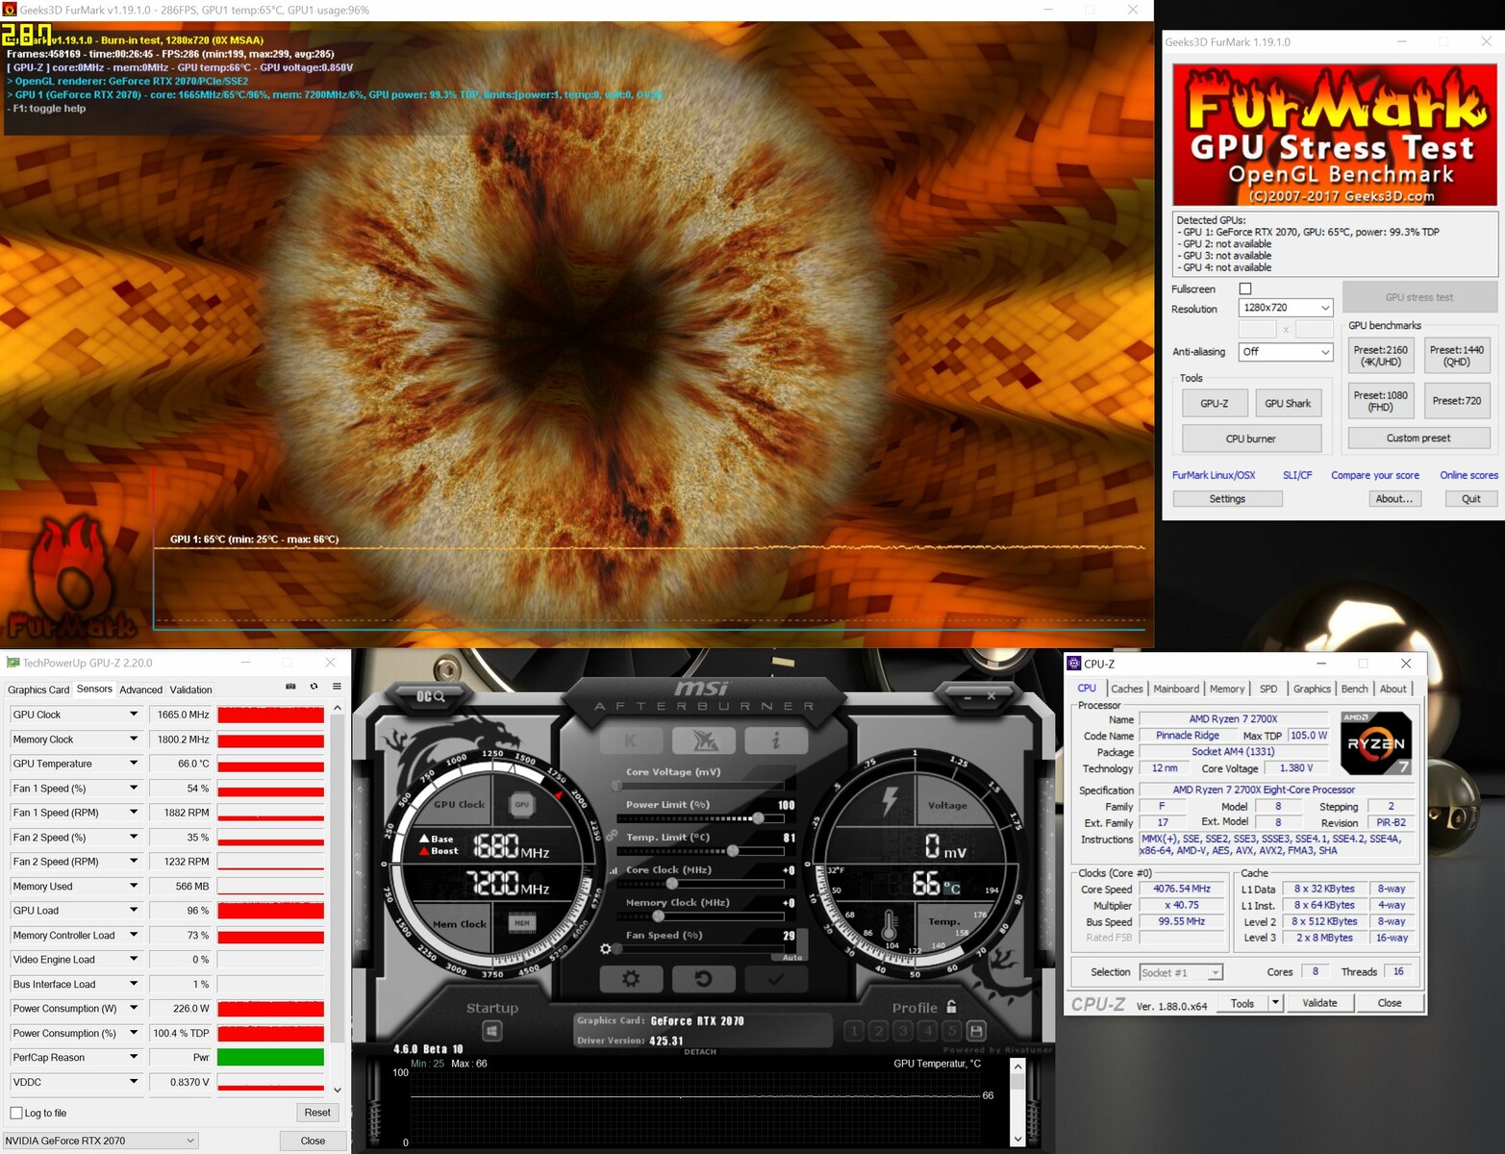Click the FurMark flame icon in the title bar
Image resolution: width=1505 pixels, height=1154 pixels.
point(10,10)
